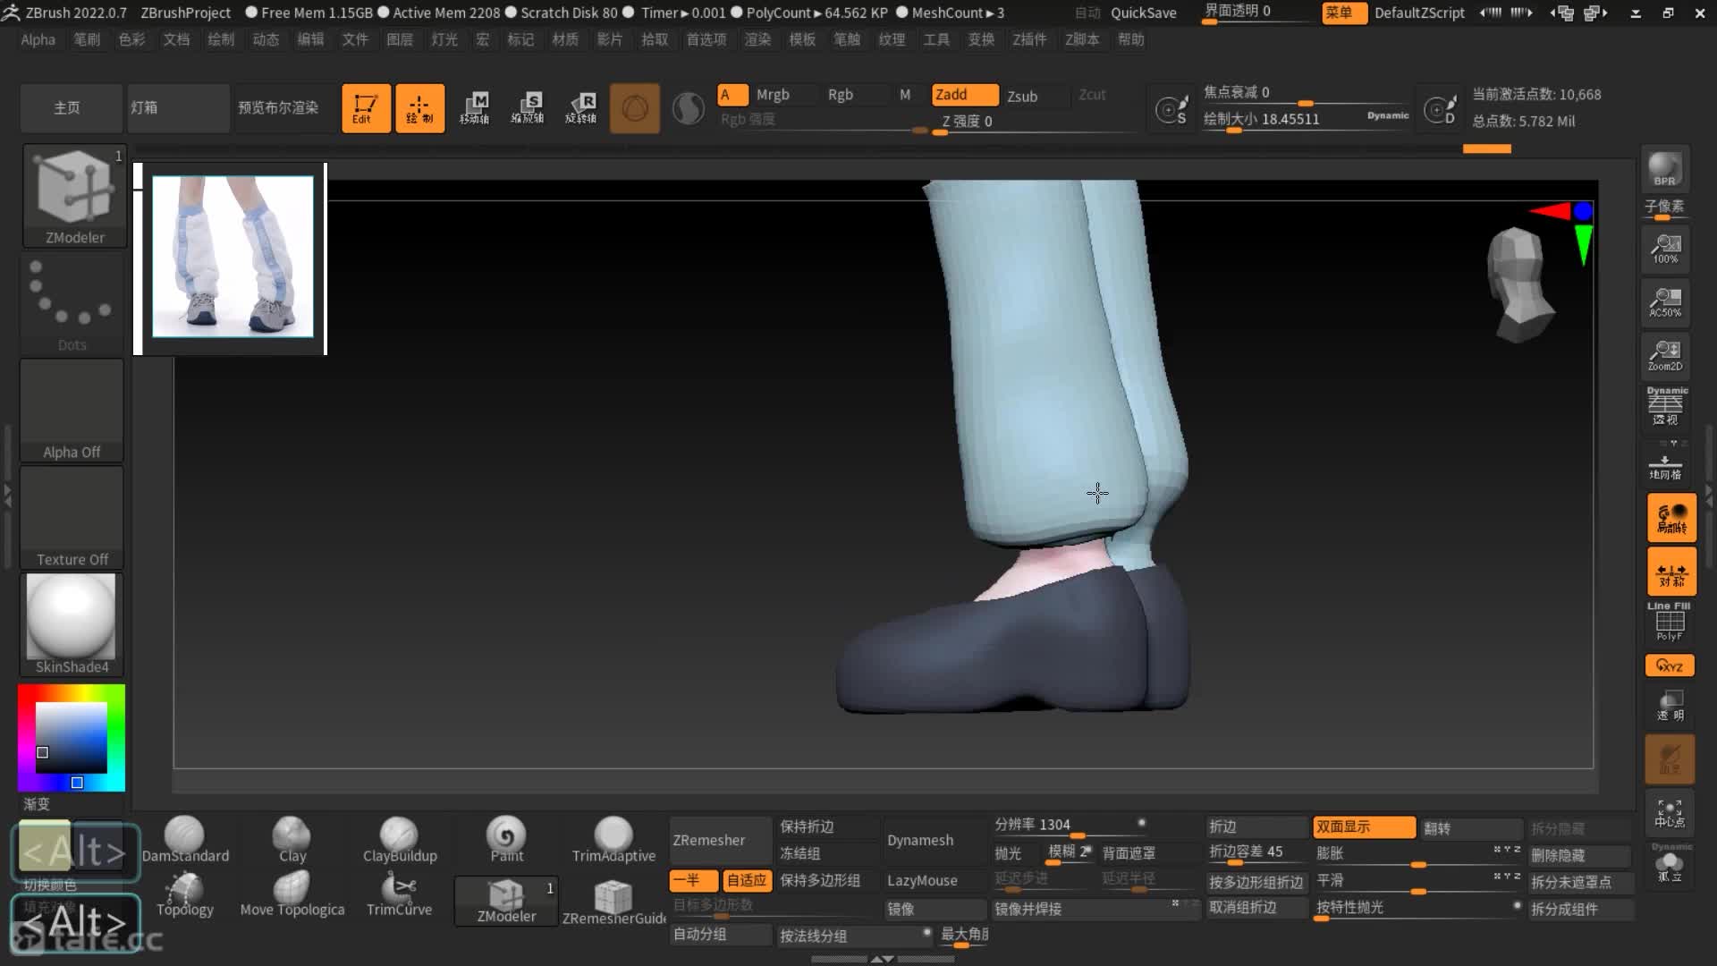Open the Texture Off selector

click(72, 518)
